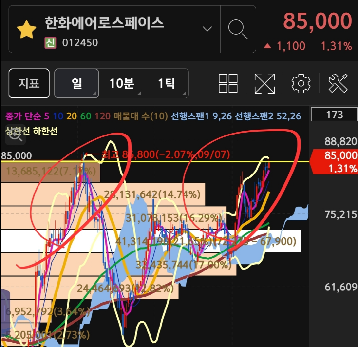Image resolution: width=358 pixels, height=347 pixels.
Task: Click the 24,464,693(12.82%) volume bar label
Action: pos(125,289)
